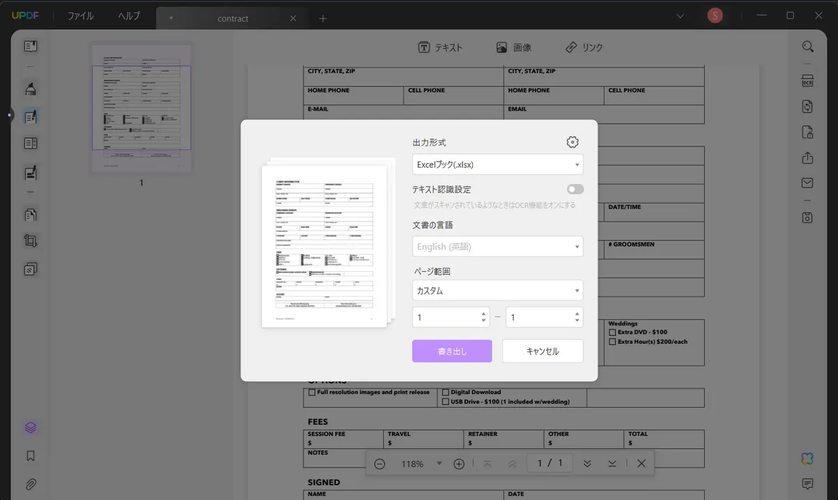Screen dimensions: 838x500
Task: Select the Crop Pages tool in sidebar
Action: coord(31,241)
